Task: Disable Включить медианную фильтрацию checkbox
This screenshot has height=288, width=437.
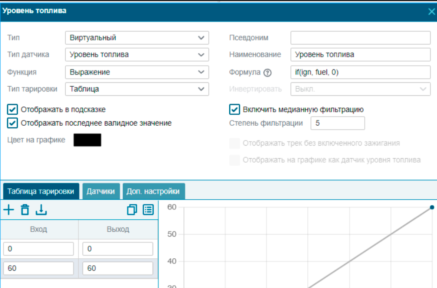Action: [234, 109]
